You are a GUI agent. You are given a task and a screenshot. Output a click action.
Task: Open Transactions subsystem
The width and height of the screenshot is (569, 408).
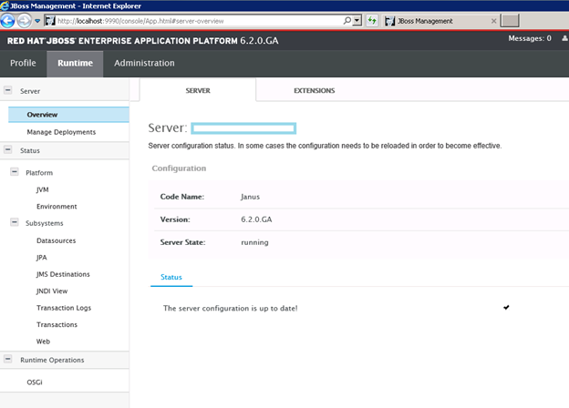[57, 324]
